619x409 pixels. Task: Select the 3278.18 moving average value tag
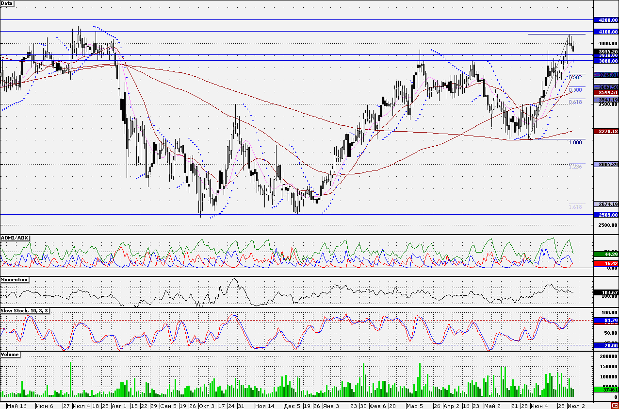click(606, 131)
